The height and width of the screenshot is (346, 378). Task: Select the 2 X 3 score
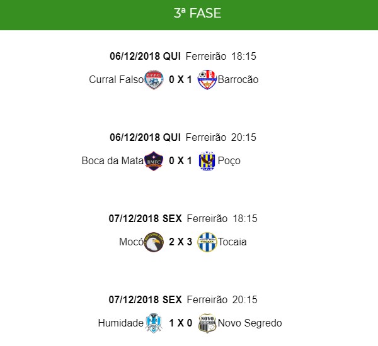(x=181, y=242)
